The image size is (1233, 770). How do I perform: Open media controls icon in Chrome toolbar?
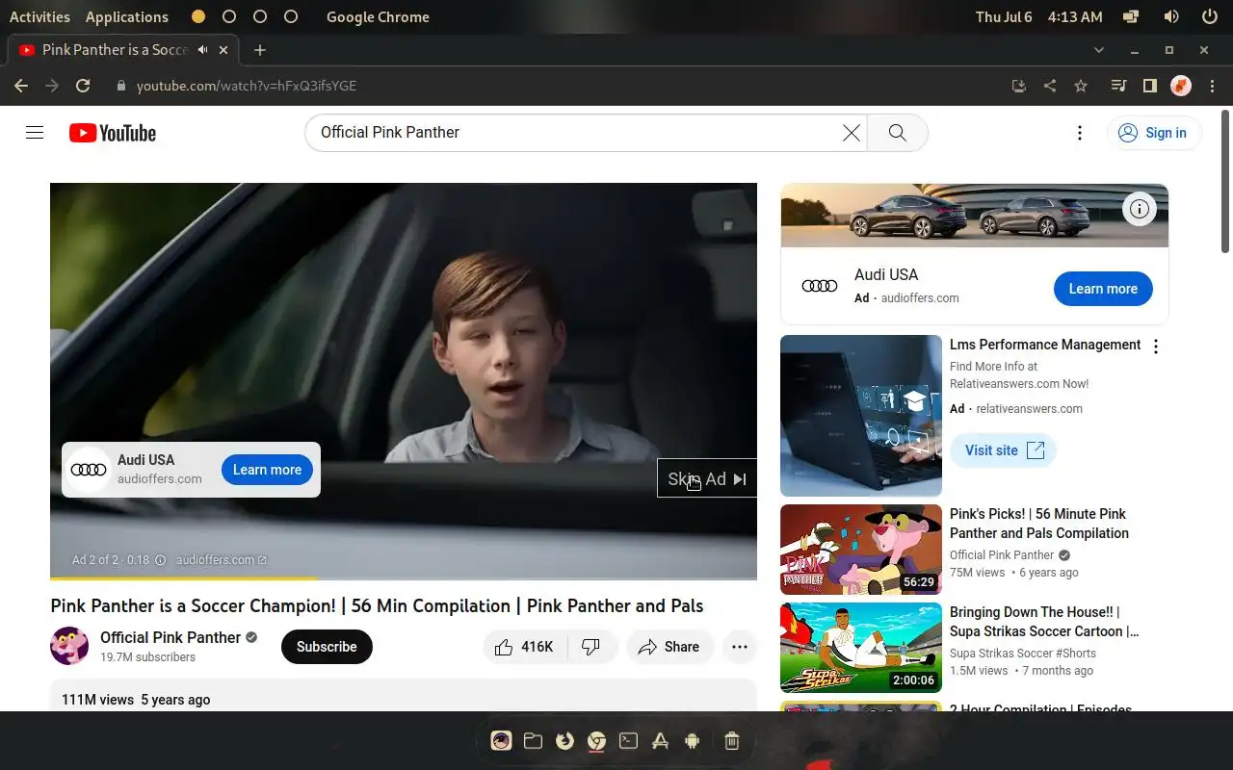(1118, 86)
